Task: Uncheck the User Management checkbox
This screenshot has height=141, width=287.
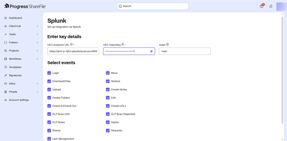Action: click(x=49, y=139)
